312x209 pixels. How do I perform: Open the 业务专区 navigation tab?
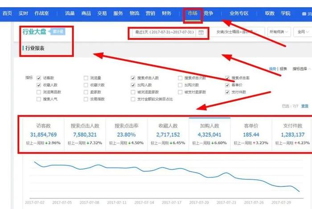[239, 13]
